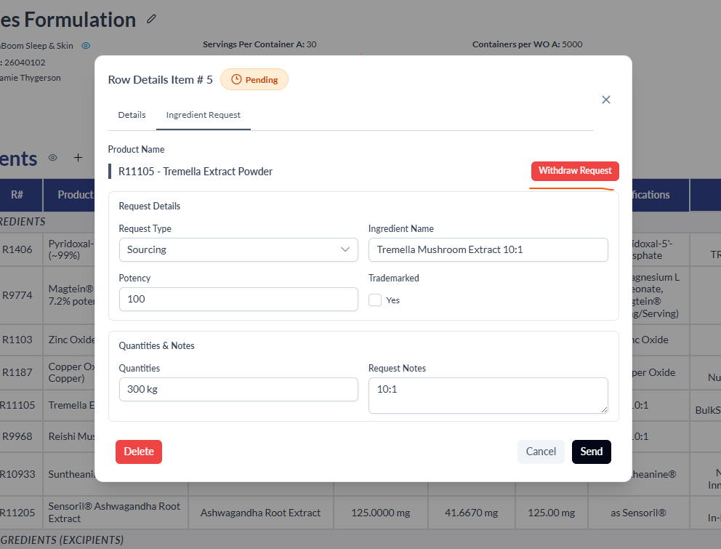Screen dimensions: 721x549
Task: Click the black Send button
Action: pos(592,452)
